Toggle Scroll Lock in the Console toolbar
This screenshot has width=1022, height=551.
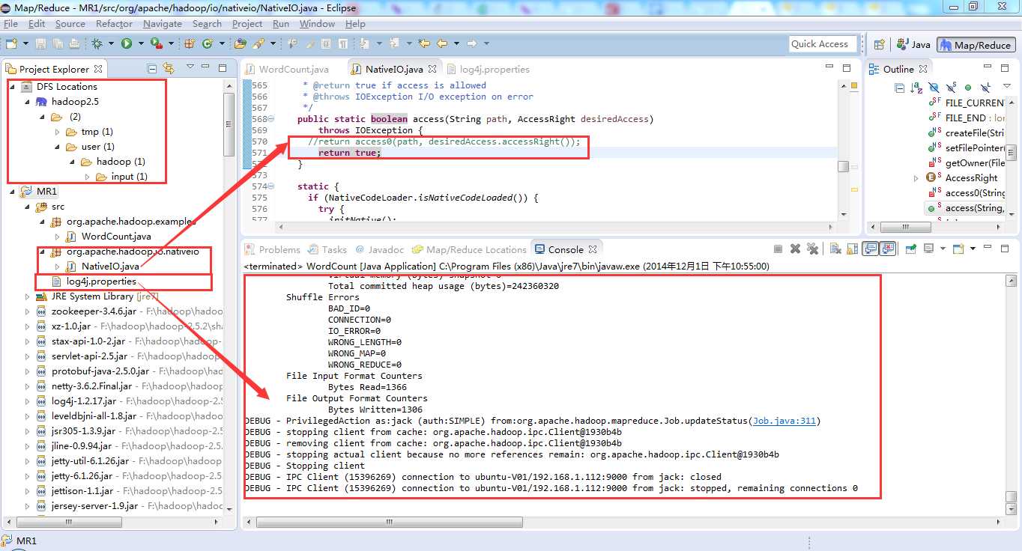click(853, 249)
